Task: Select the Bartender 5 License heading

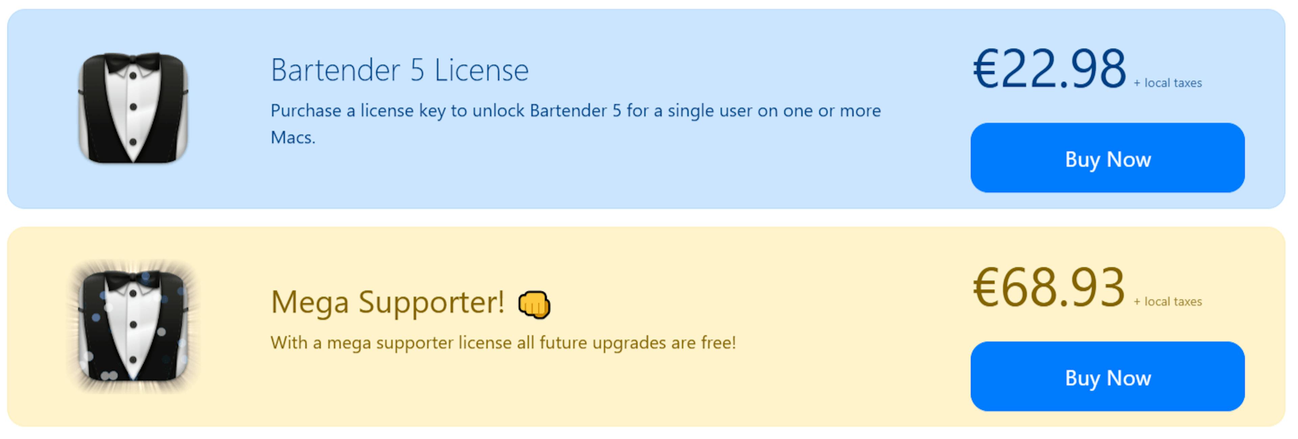Action: [400, 70]
